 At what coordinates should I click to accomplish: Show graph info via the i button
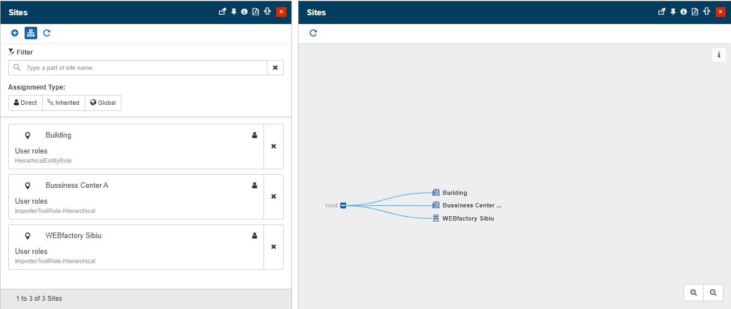pyautogui.click(x=718, y=55)
